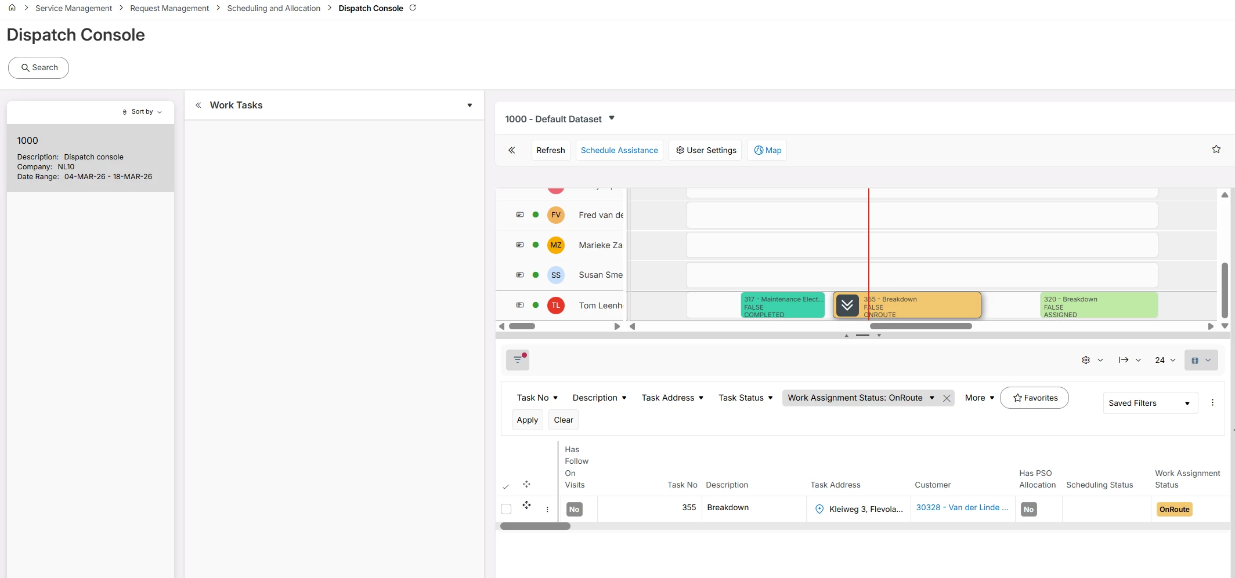Image resolution: width=1235 pixels, height=578 pixels.
Task: Click the move handle on task 355 row
Action: point(526,505)
